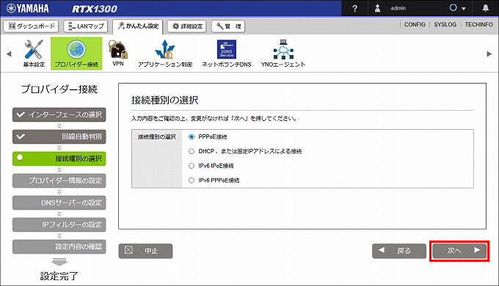Go to 回線自動判別 step
This screenshot has width=499, height=286.
click(59, 136)
